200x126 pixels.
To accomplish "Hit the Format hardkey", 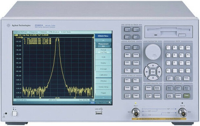I will coord(136,55).
